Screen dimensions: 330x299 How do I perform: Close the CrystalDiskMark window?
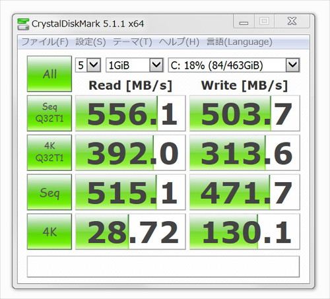(x=292, y=22)
